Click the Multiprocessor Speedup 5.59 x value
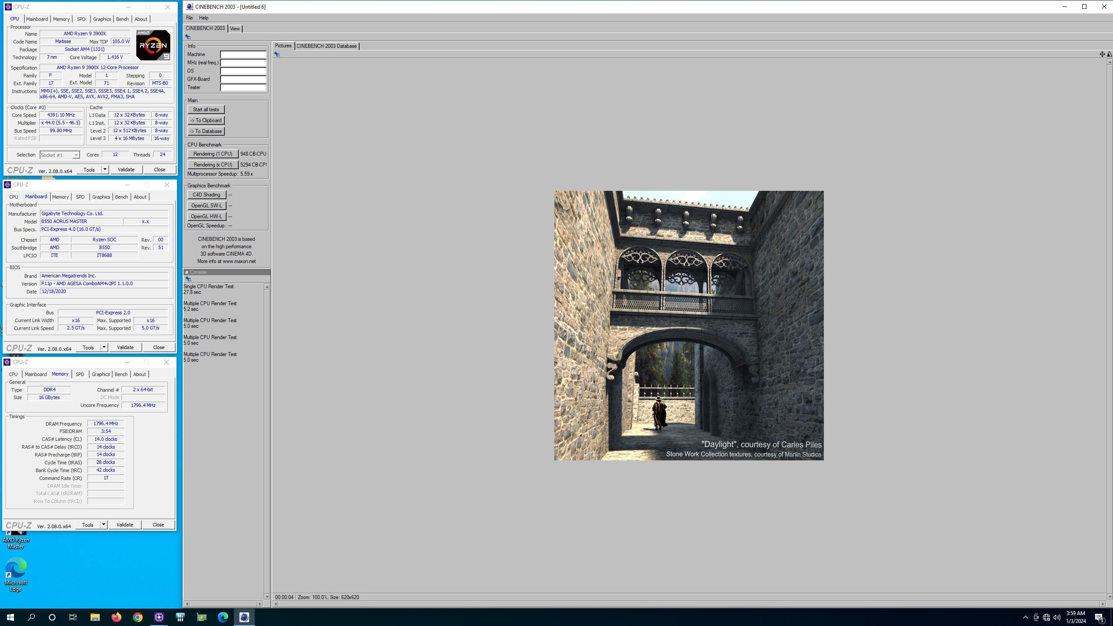The image size is (1113, 626). point(247,174)
